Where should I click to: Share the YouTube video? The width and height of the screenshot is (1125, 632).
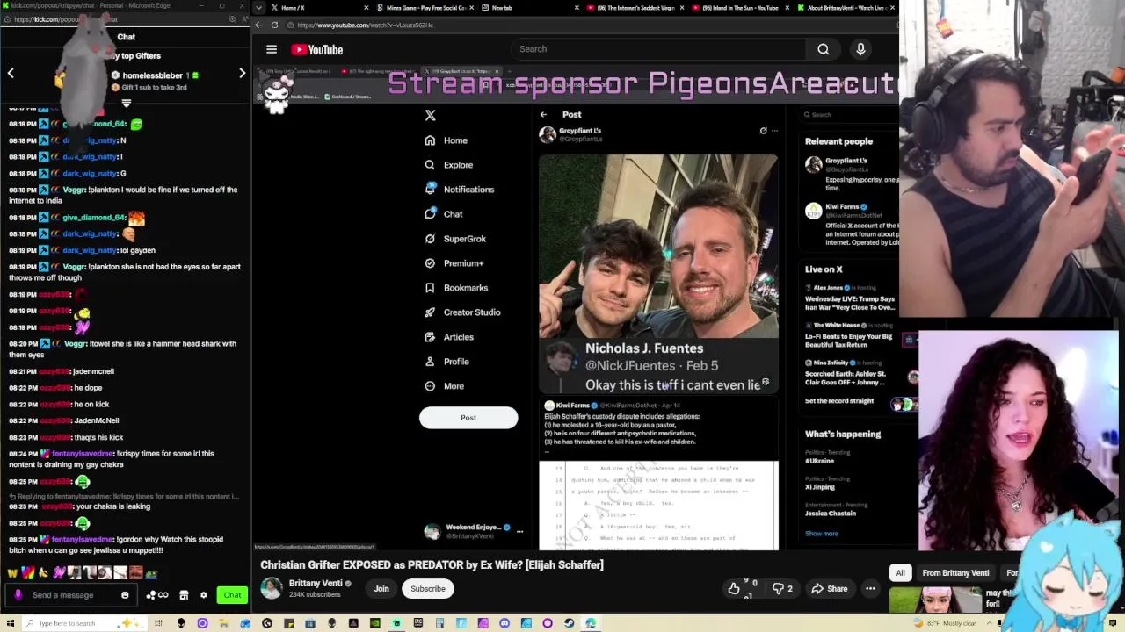point(829,589)
